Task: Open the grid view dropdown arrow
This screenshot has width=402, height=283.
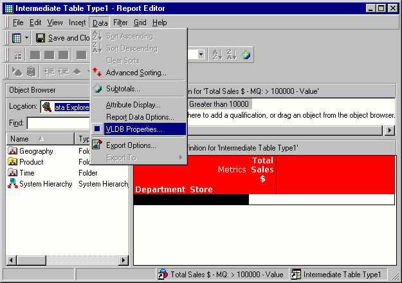Action: tap(27, 38)
